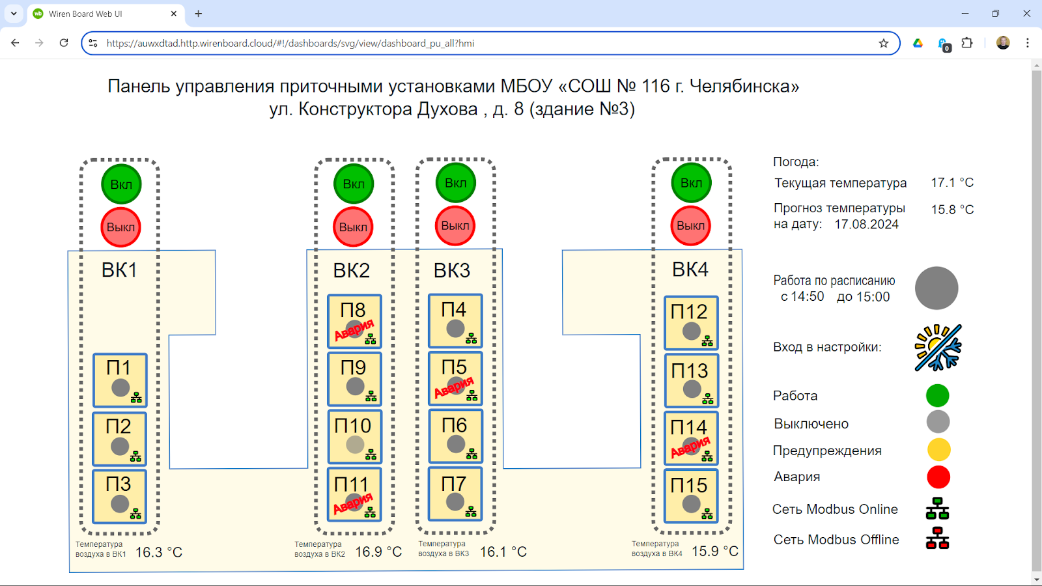This screenshot has height=586, width=1042.
Task: Open the П9 supply unit tile
Action: [x=354, y=379]
